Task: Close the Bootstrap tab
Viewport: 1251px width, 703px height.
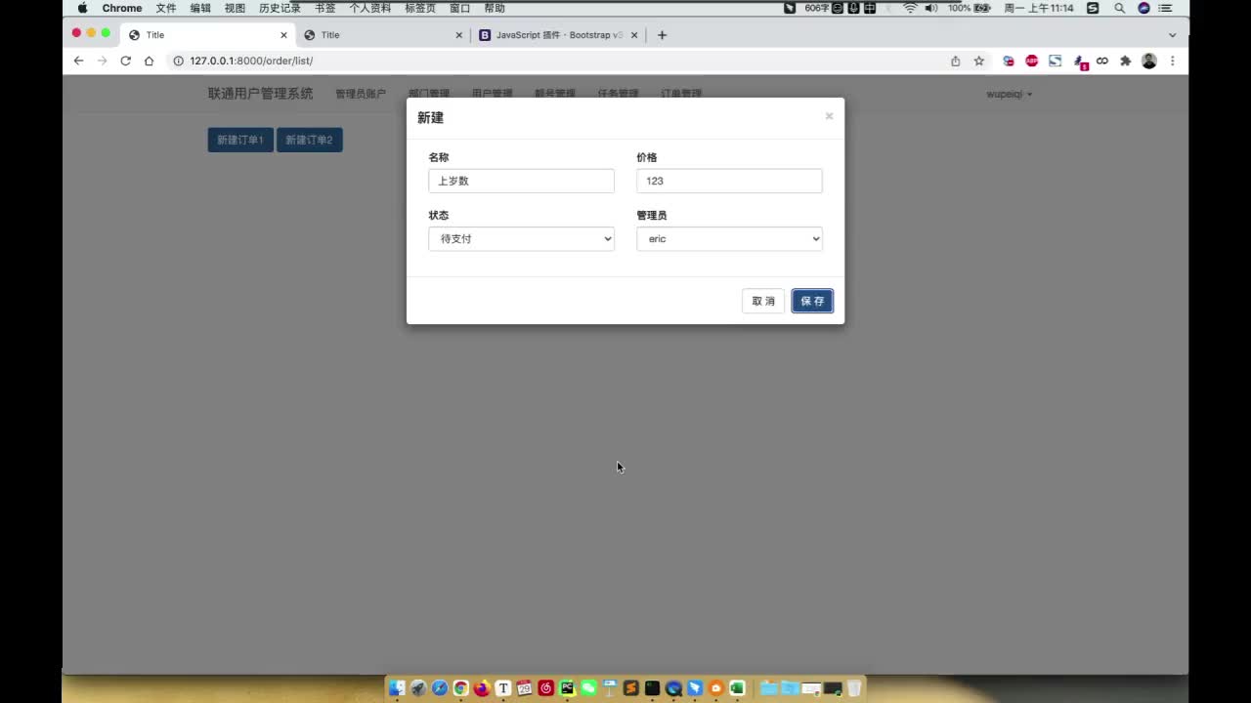Action: pos(634,35)
